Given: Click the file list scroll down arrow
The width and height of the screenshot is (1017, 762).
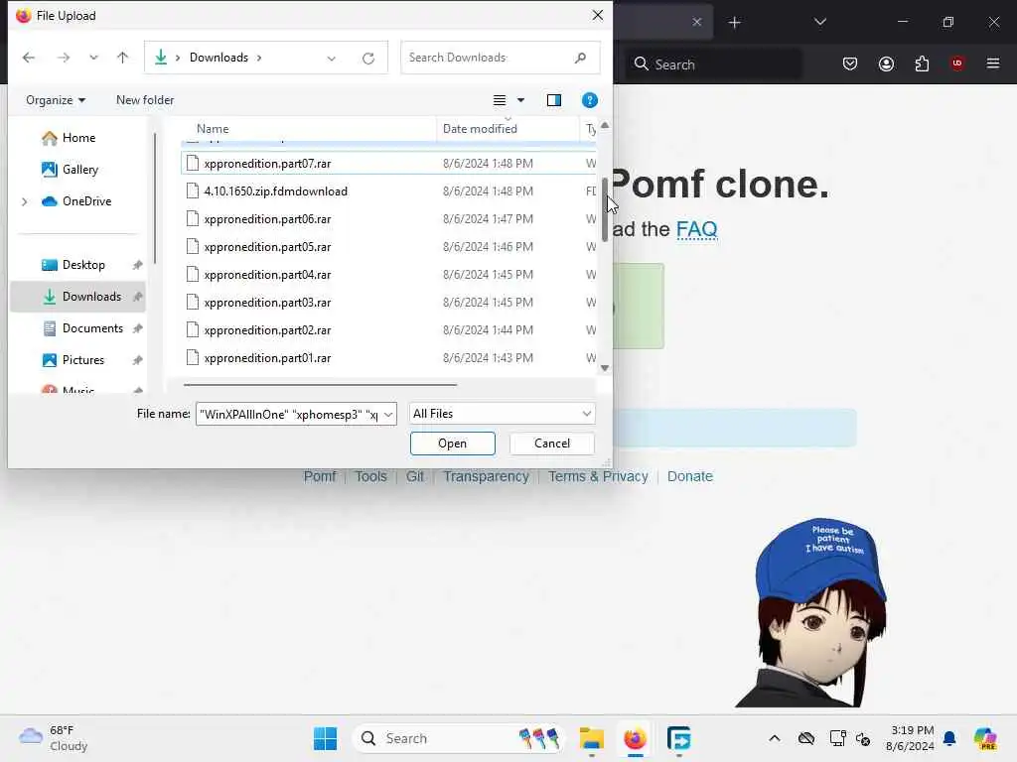Looking at the screenshot, I should 605,368.
